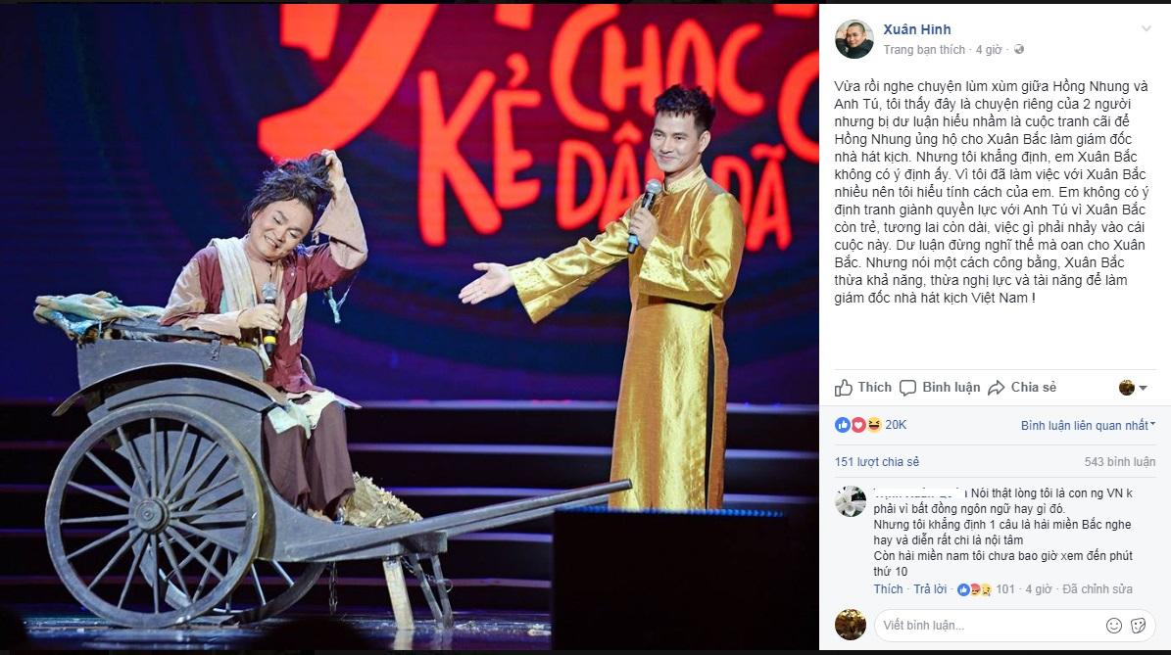Viewport: 1171px width, 655px height.
Task: Open the profile switcher dropdown beside Chia sẻ
Action: tap(1133, 387)
